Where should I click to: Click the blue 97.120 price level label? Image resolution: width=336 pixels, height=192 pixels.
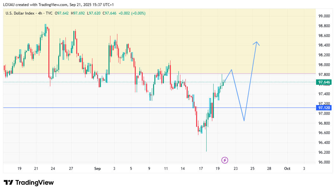click(323, 108)
